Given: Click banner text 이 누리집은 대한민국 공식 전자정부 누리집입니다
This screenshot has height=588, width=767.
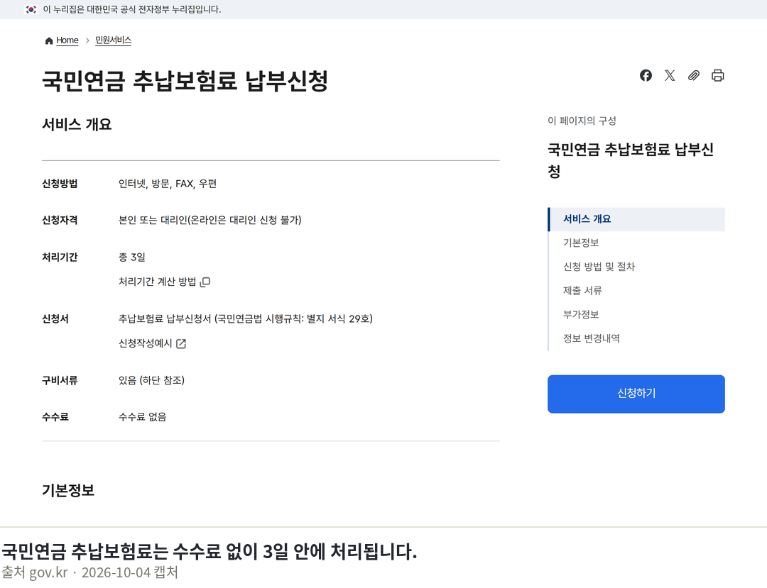Looking at the screenshot, I should [x=132, y=9].
